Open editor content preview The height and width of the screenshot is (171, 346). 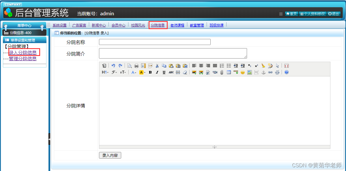pyautogui.click(x=129, y=66)
